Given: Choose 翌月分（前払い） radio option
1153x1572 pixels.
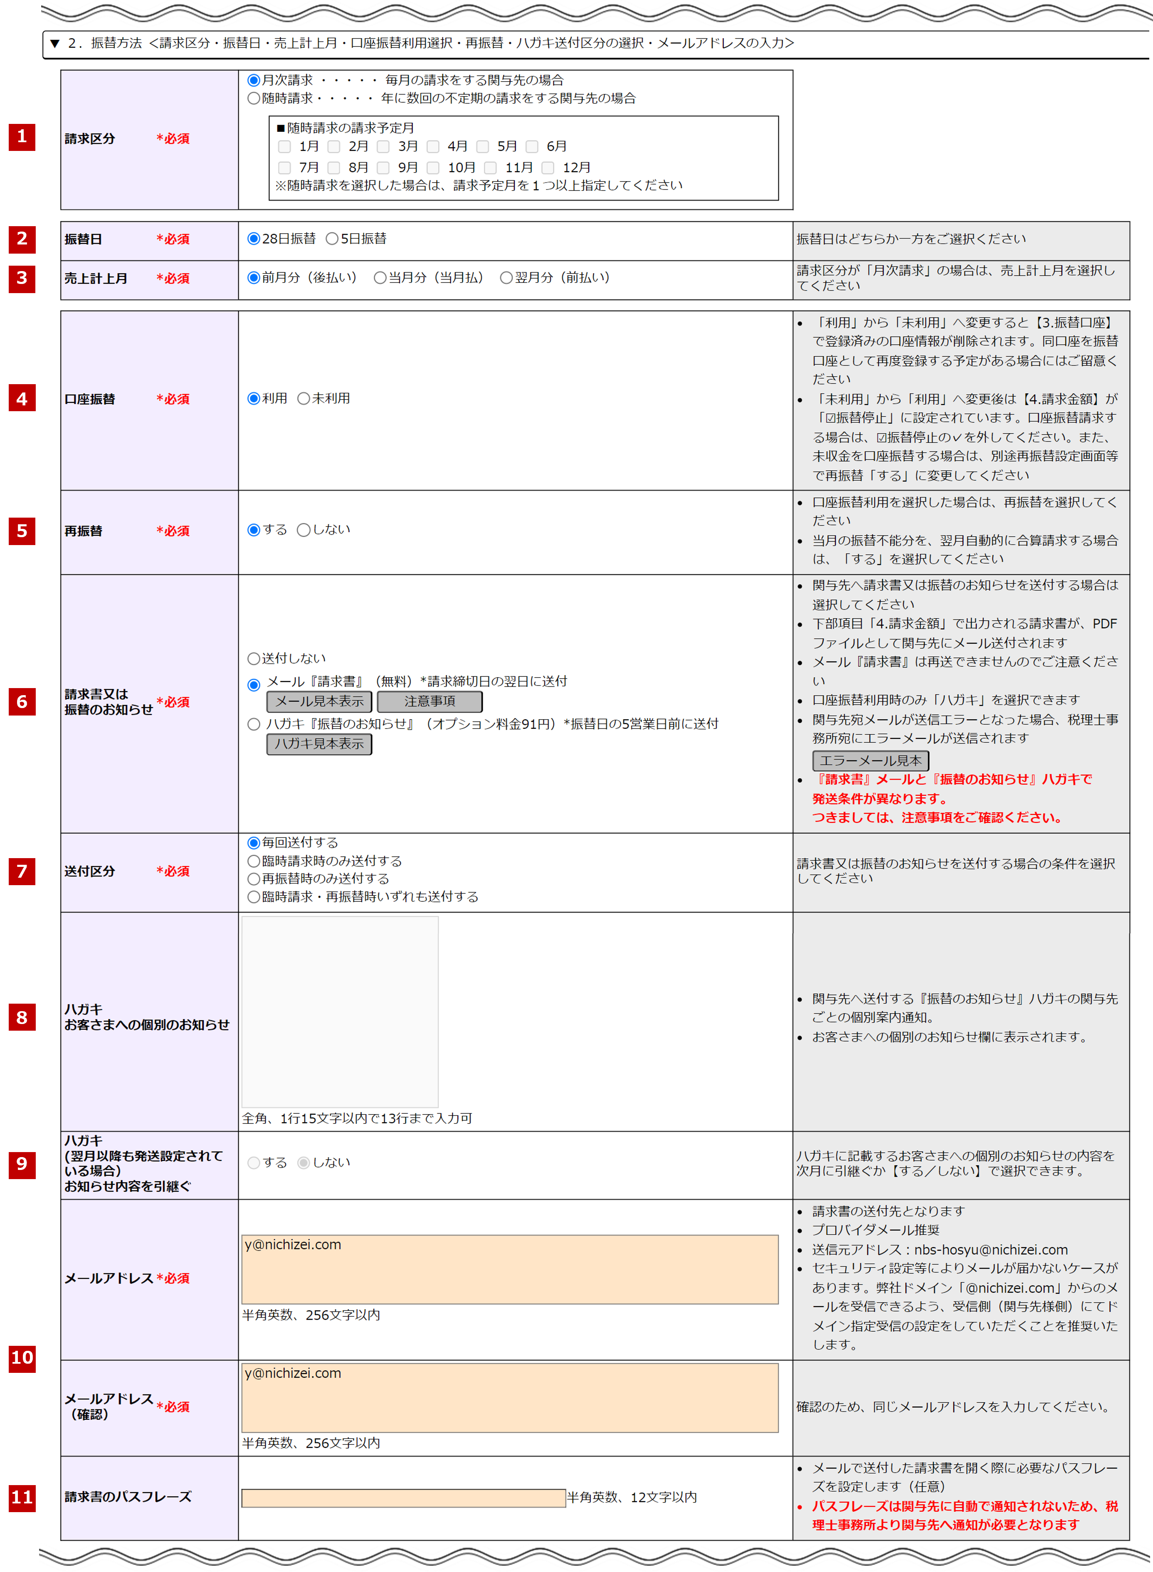Looking at the screenshot, I should click(506, 278).
